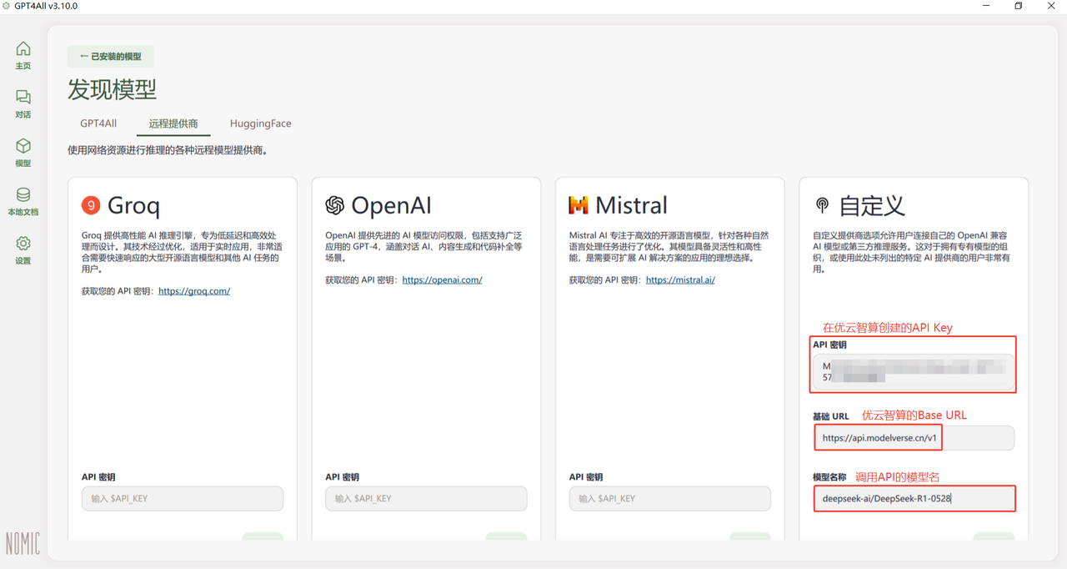Go back via ← 已安装的模型 button
The width and height of the screenshot is (1067, 569).
111,56
